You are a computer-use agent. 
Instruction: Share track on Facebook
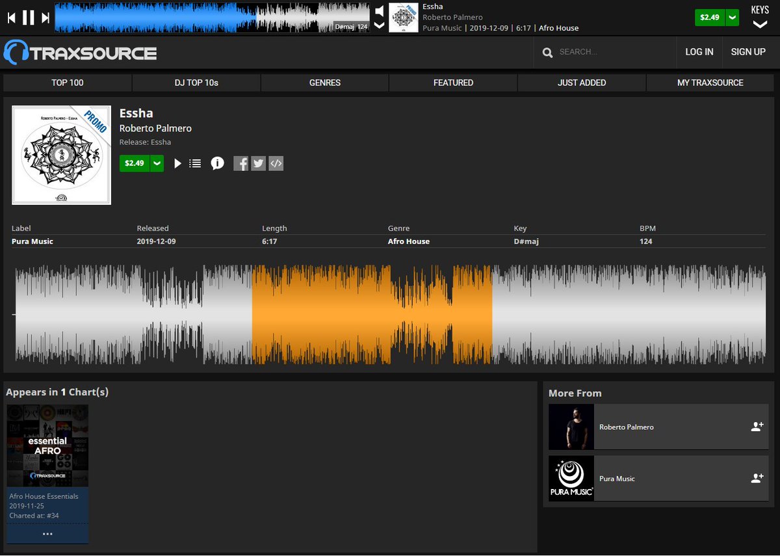(241, 163)
